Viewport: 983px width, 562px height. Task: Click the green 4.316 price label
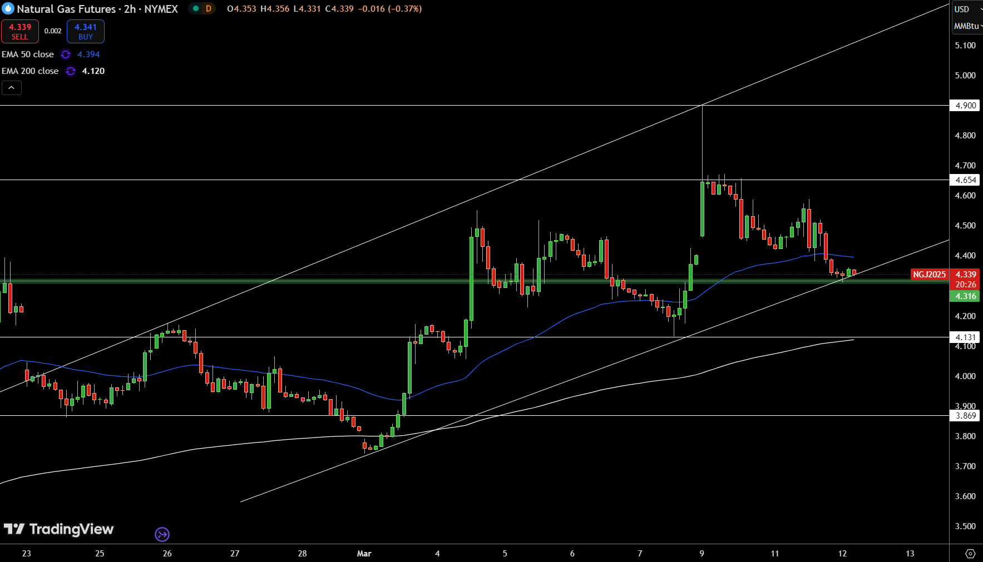[x=965, y=296]
